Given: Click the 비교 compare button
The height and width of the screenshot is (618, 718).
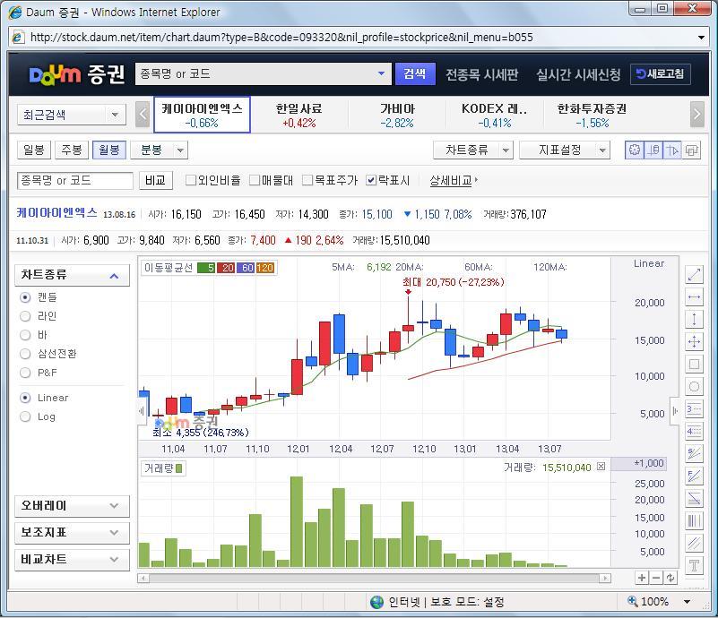Looking at the screenshot, I should click(156, 180).
